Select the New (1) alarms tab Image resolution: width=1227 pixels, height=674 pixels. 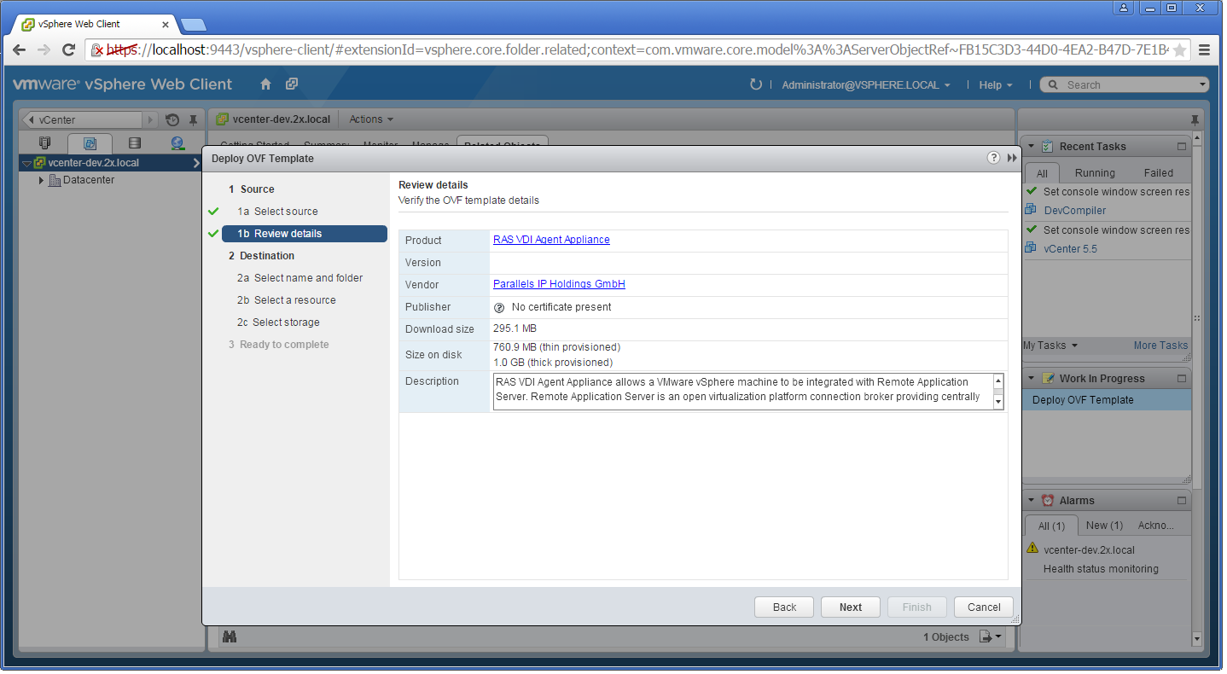(1104, 526)
